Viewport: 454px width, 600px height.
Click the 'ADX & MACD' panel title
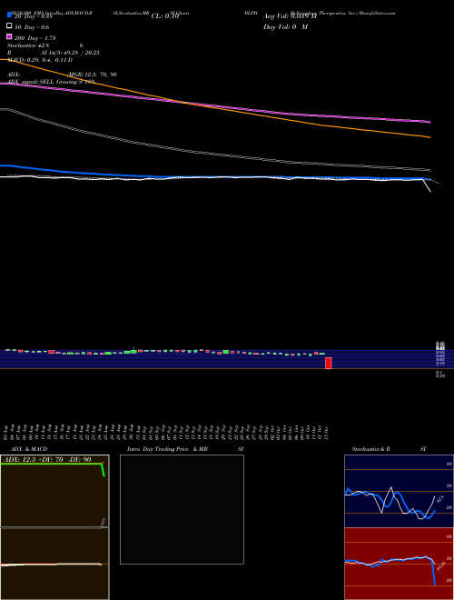(29, 449)
